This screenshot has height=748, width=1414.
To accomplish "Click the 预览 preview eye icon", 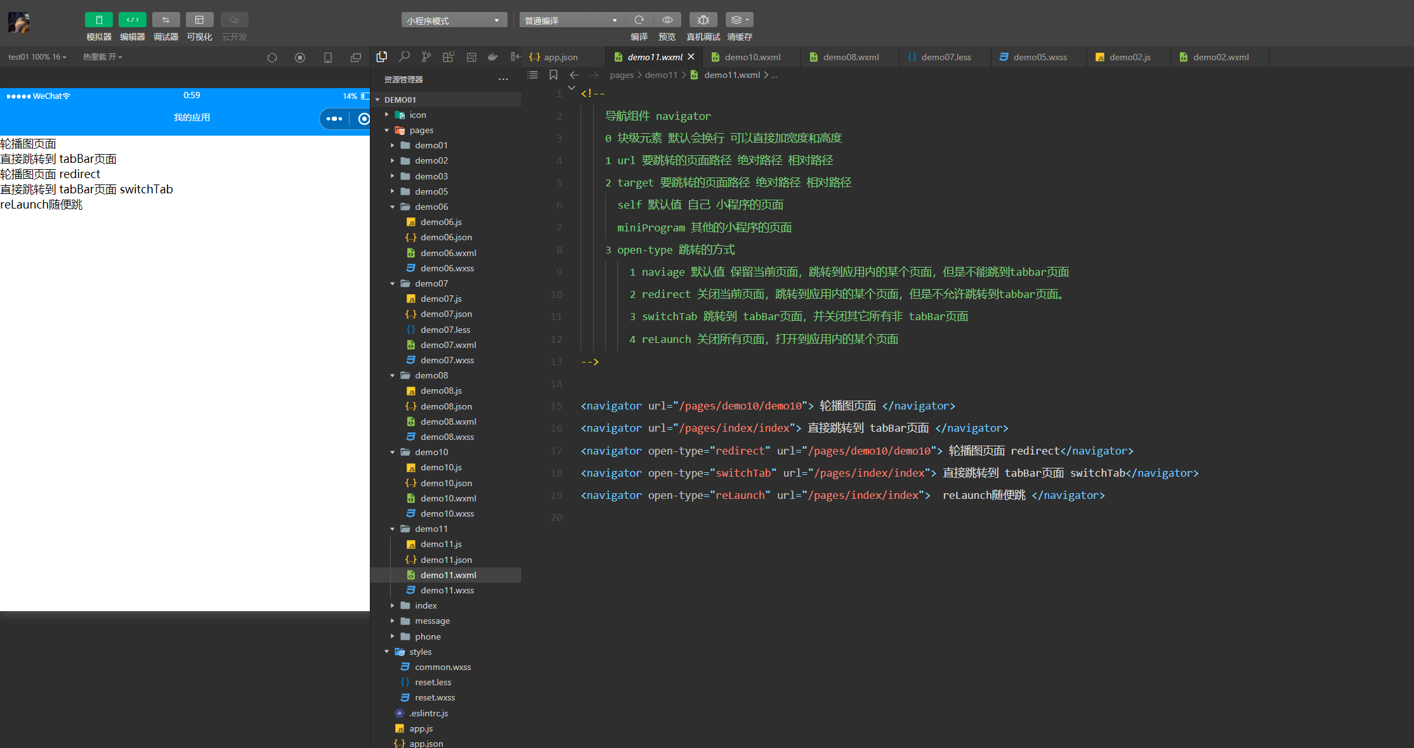I will [667, 20].
